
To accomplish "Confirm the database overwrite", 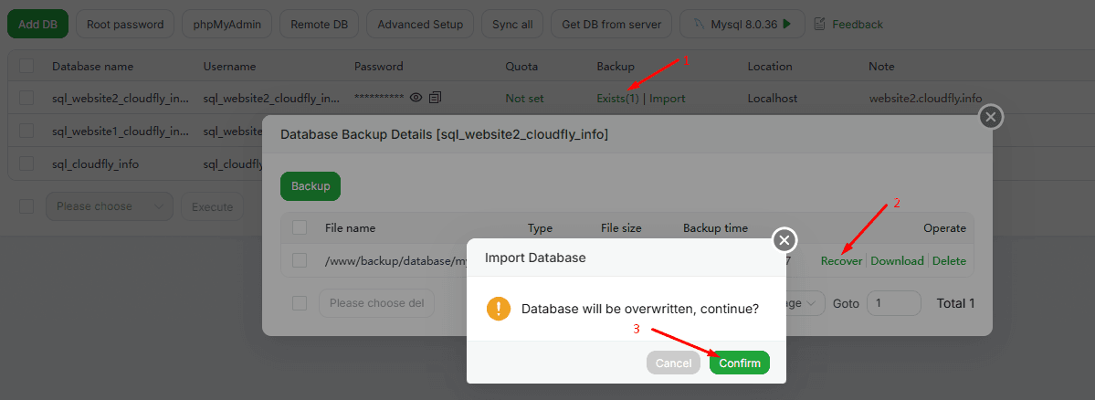I will [739, 363].
